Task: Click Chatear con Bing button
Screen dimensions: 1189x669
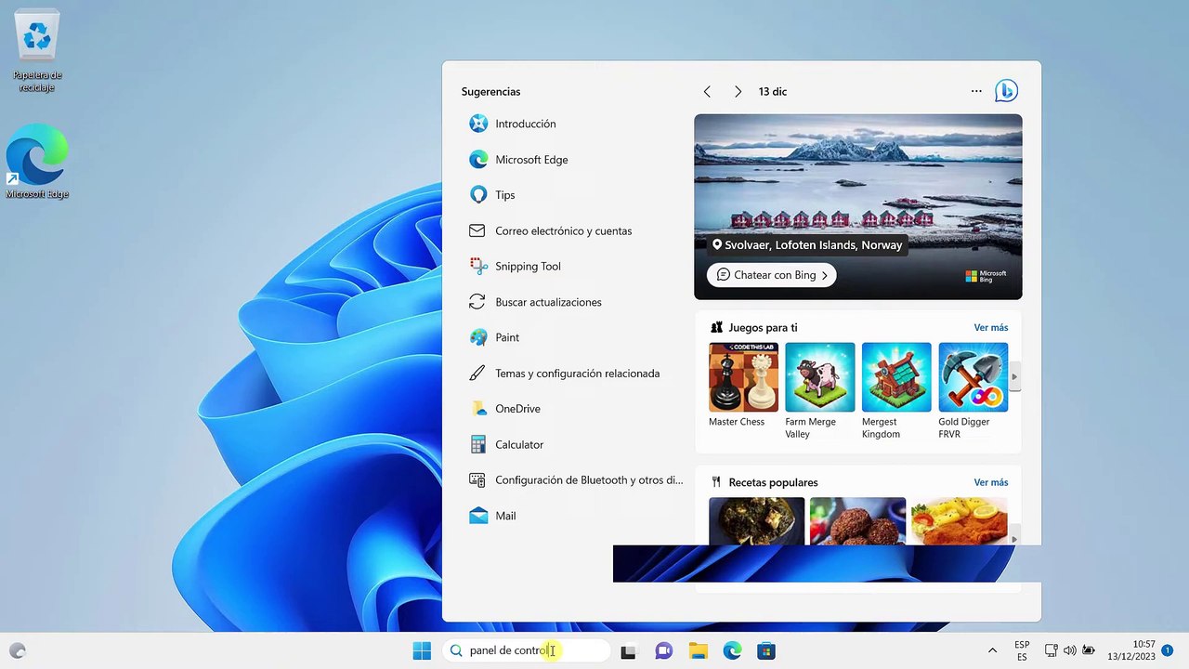Action: coord(771,275)
